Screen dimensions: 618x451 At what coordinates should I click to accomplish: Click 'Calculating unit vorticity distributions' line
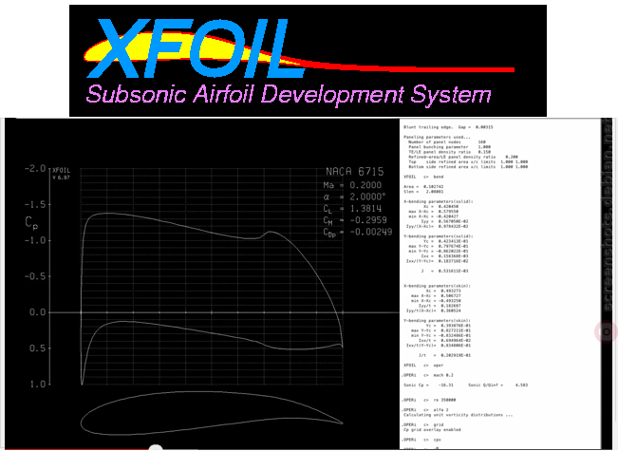(x=459, y=415)
